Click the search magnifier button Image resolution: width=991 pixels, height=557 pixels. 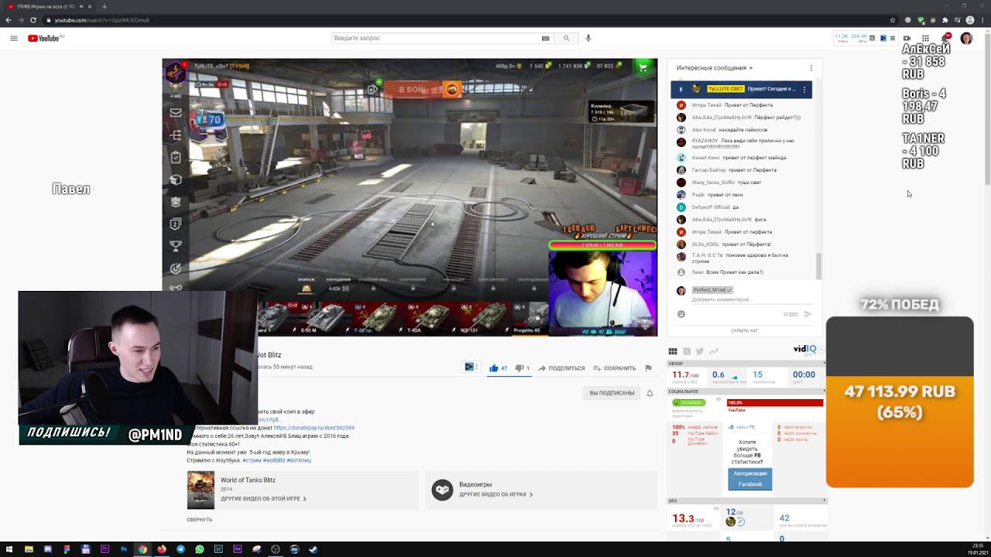566,38
